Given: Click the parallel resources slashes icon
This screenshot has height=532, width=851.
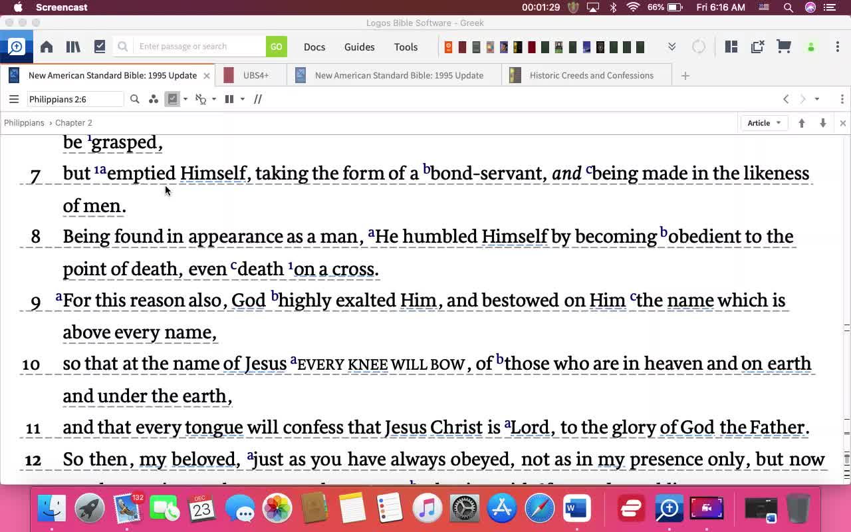Looking at the screenshot, I should click(x=258, y=99).
